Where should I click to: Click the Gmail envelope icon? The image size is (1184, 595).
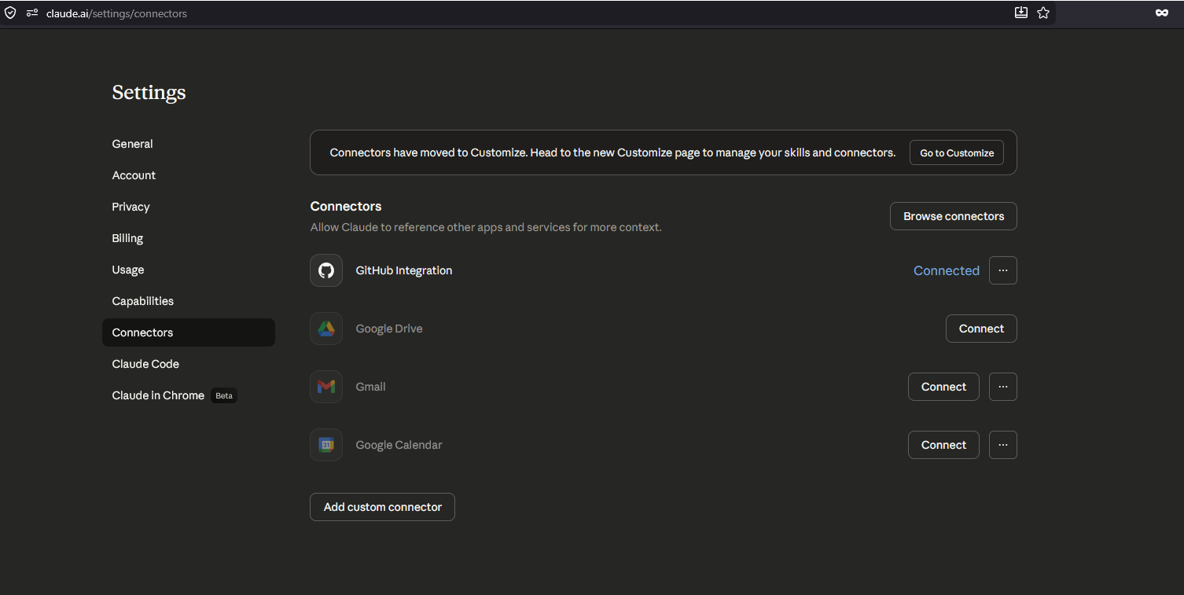coord(326,387)
